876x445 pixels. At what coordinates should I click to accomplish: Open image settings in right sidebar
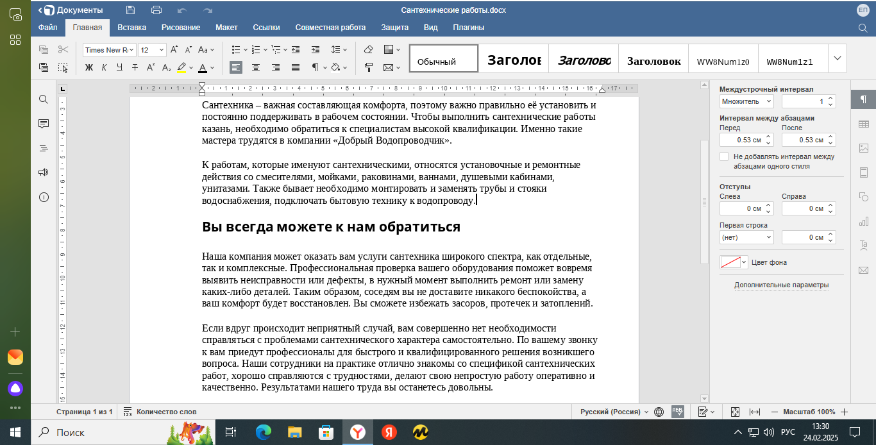point(863,148)
